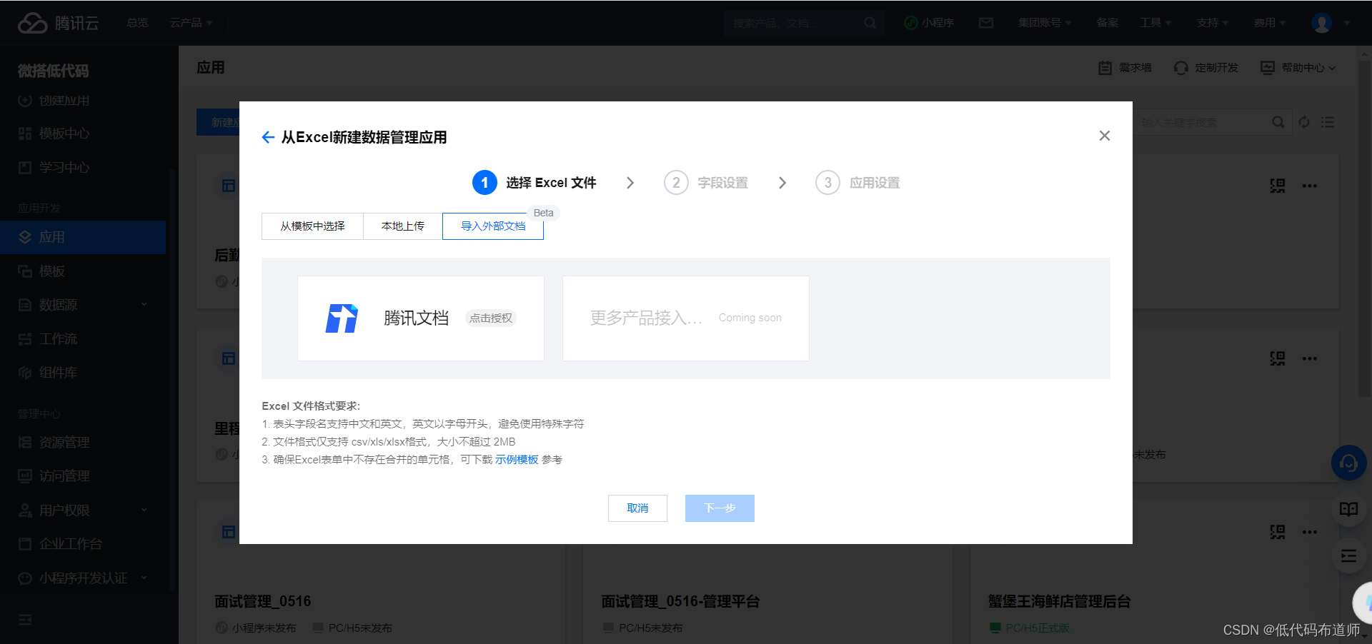Click the back arrow in dialog header
The height and width of the screenshot is (644, 1372).
click(x=268, y=137)
